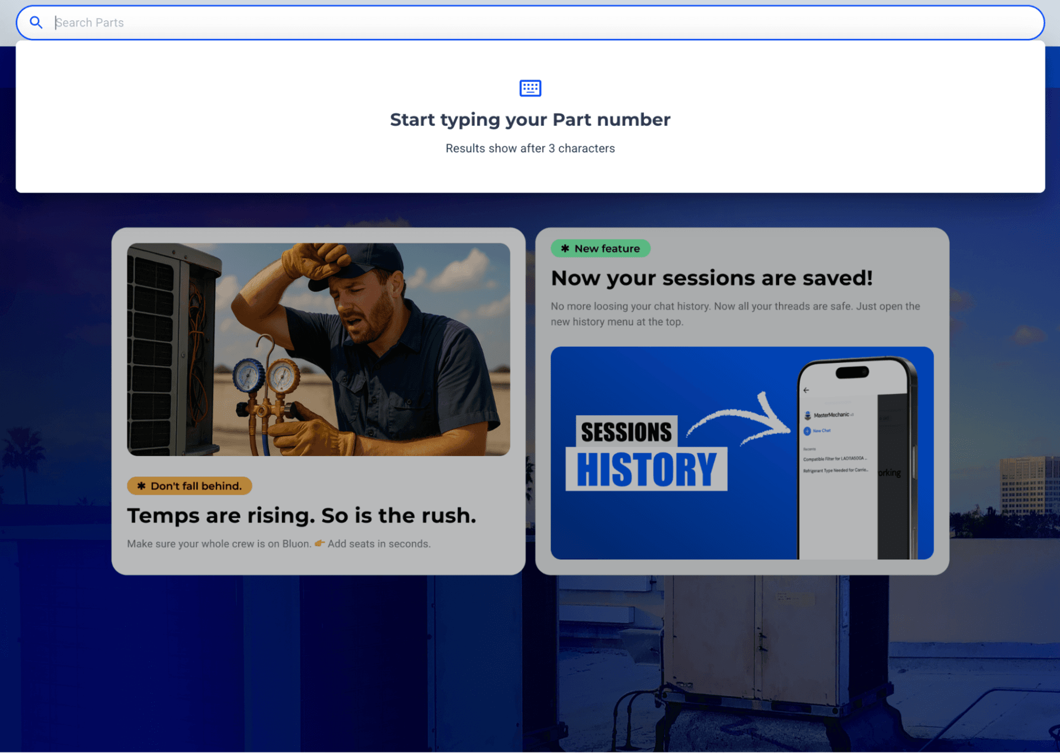Click the back arrow in phone mockup
The image size is (1060, 753).
pos(806,390)
